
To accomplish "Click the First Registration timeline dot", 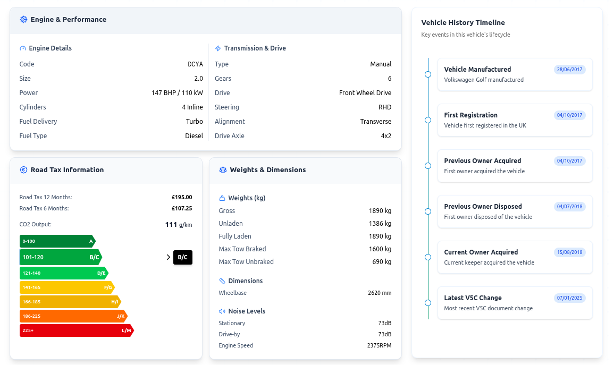I will 428,120.
